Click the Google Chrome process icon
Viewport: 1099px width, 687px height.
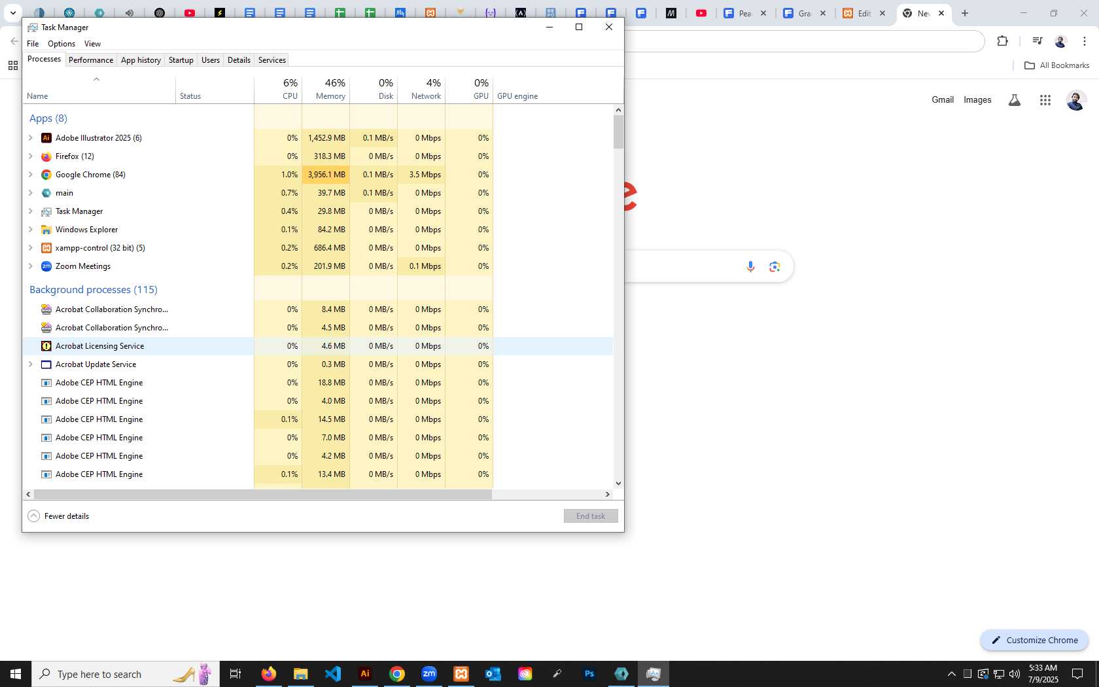point(46,175)
